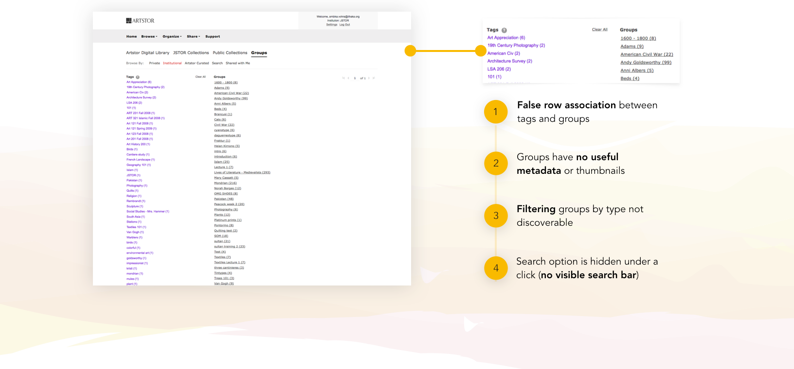This screenshot has width=794, height=369.
Task: Open the Support menu item
Action: (213, 36)
